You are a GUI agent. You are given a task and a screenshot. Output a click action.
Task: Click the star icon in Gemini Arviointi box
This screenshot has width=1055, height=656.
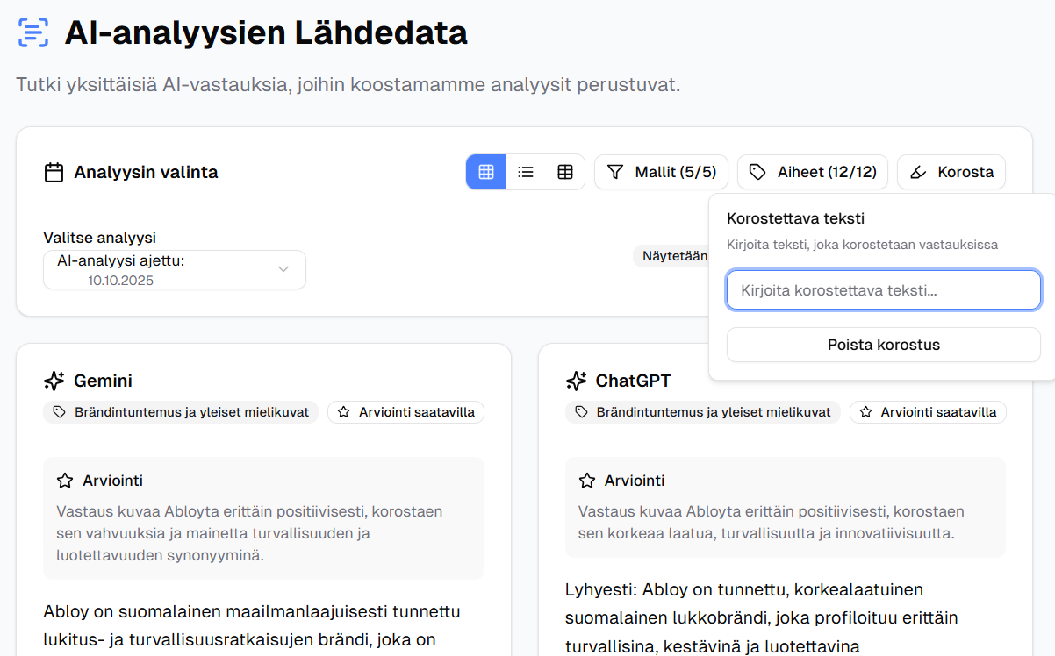click(x=65, y=481)
